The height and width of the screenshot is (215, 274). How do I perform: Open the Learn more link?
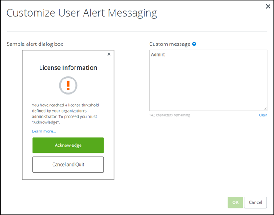point(44,131)
